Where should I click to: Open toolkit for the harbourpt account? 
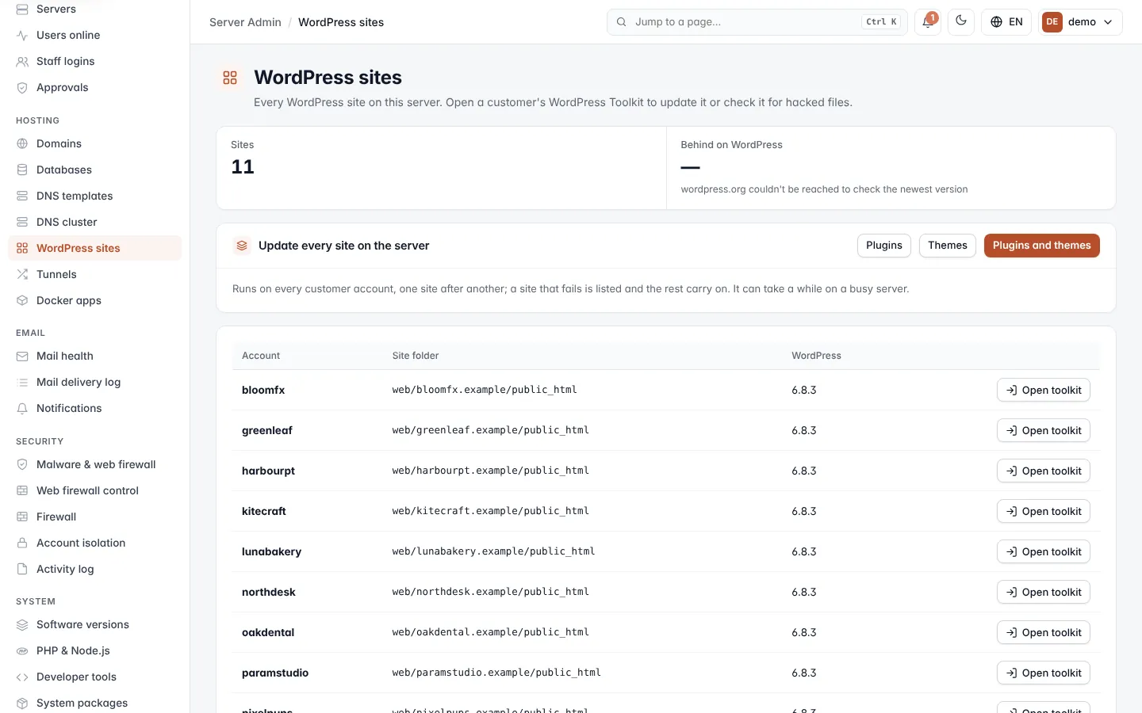click(x=1044, y=471)
